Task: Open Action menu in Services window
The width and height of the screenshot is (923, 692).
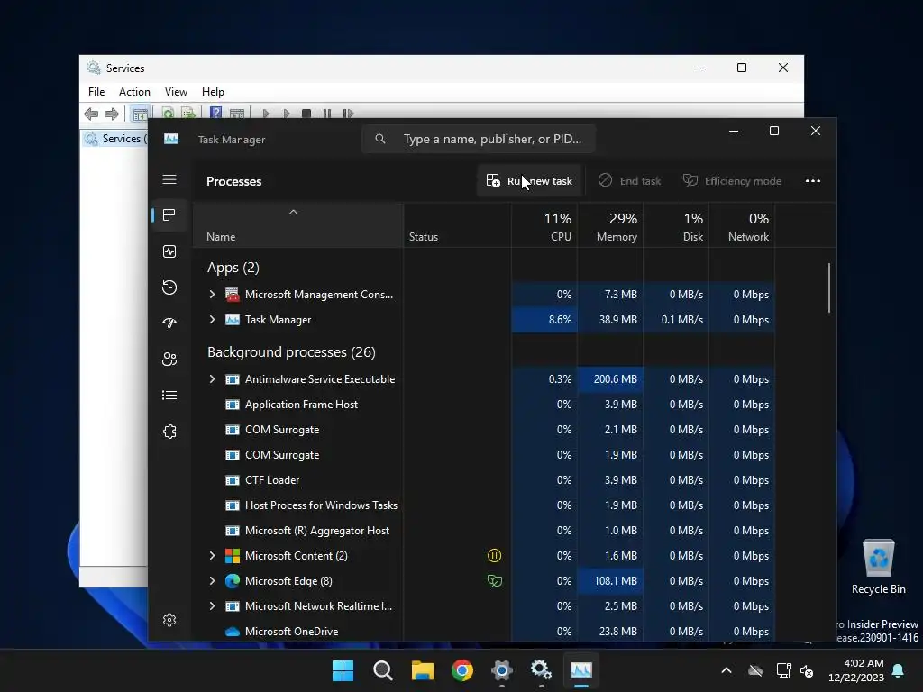Action: [x=134, y=92]
